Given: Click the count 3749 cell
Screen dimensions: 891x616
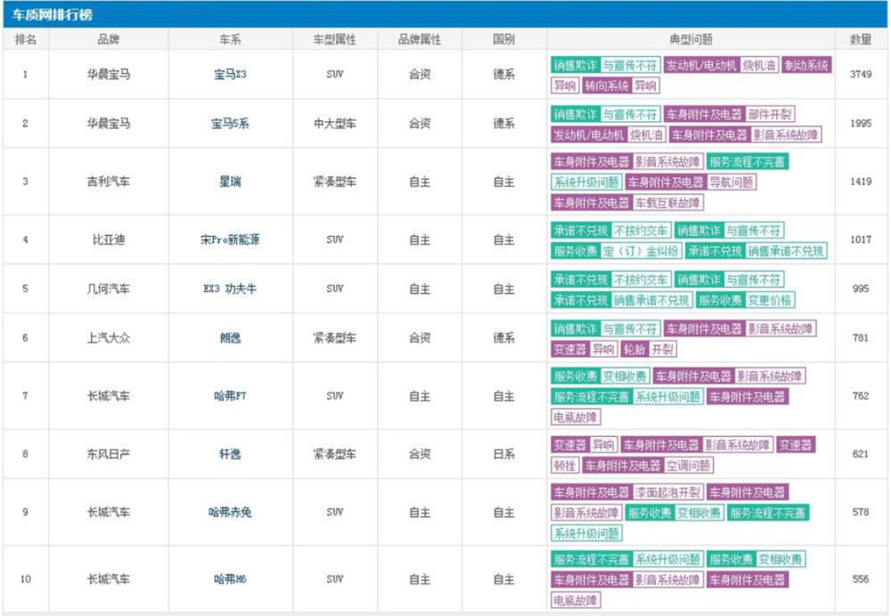Looking at the screenshot, I should (861, 75).
